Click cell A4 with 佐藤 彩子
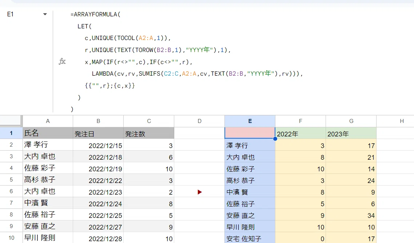Image resolution: width=414 pixels, height=243 pixels. (48, 168)
